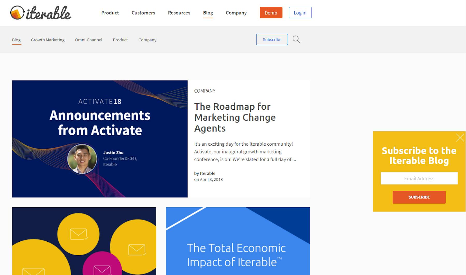Viewport: 466px width, 275px height.
Task: Open the Company main menu
Action: coord(236,13)
